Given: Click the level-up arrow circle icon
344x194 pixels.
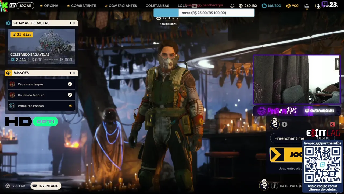Looking at the screenshot, I should click(x=318, y=6).
